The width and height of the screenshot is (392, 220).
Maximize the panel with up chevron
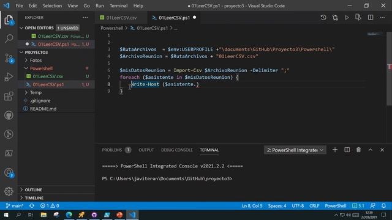click(370, 150)
